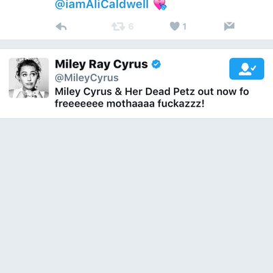
Task: Open the retweet count showing 6
Action: click(131, 27)
